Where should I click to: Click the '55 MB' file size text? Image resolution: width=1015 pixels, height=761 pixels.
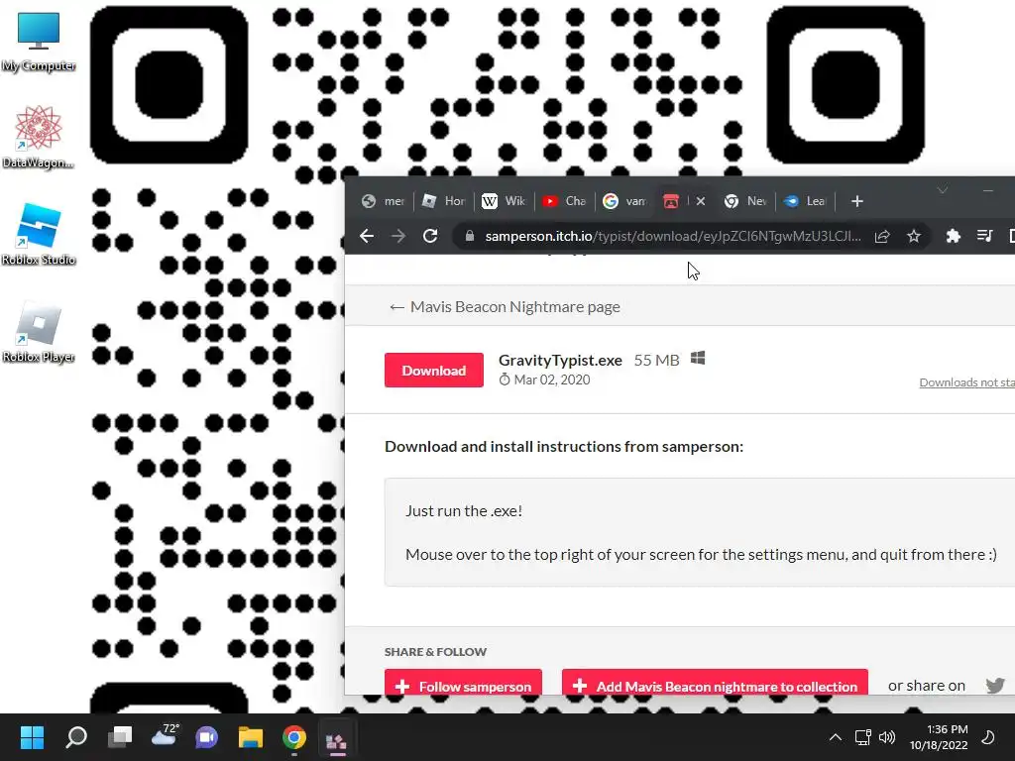[x=656, y=361]
